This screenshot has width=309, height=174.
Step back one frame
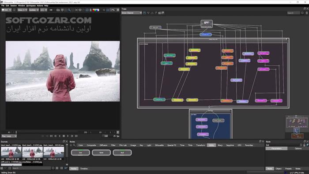coord(55,136)
